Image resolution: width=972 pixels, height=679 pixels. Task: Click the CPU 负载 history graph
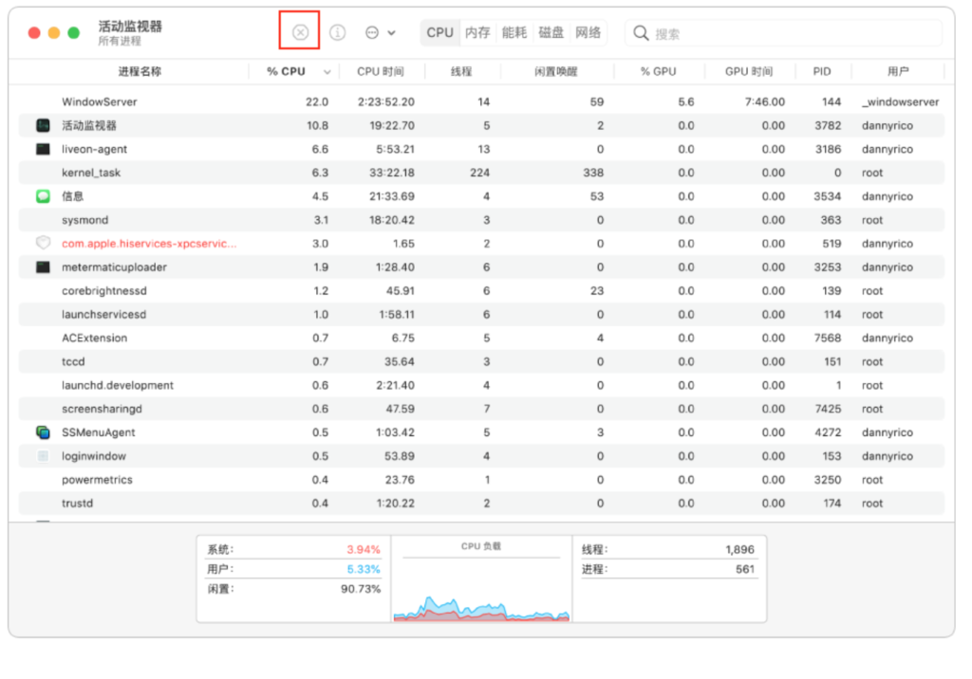point(481,590)
